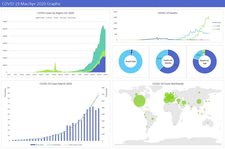This screenshot has height=149, width=225.
Task: Select the 10000 y-axis label
Action: coord(5,65)
